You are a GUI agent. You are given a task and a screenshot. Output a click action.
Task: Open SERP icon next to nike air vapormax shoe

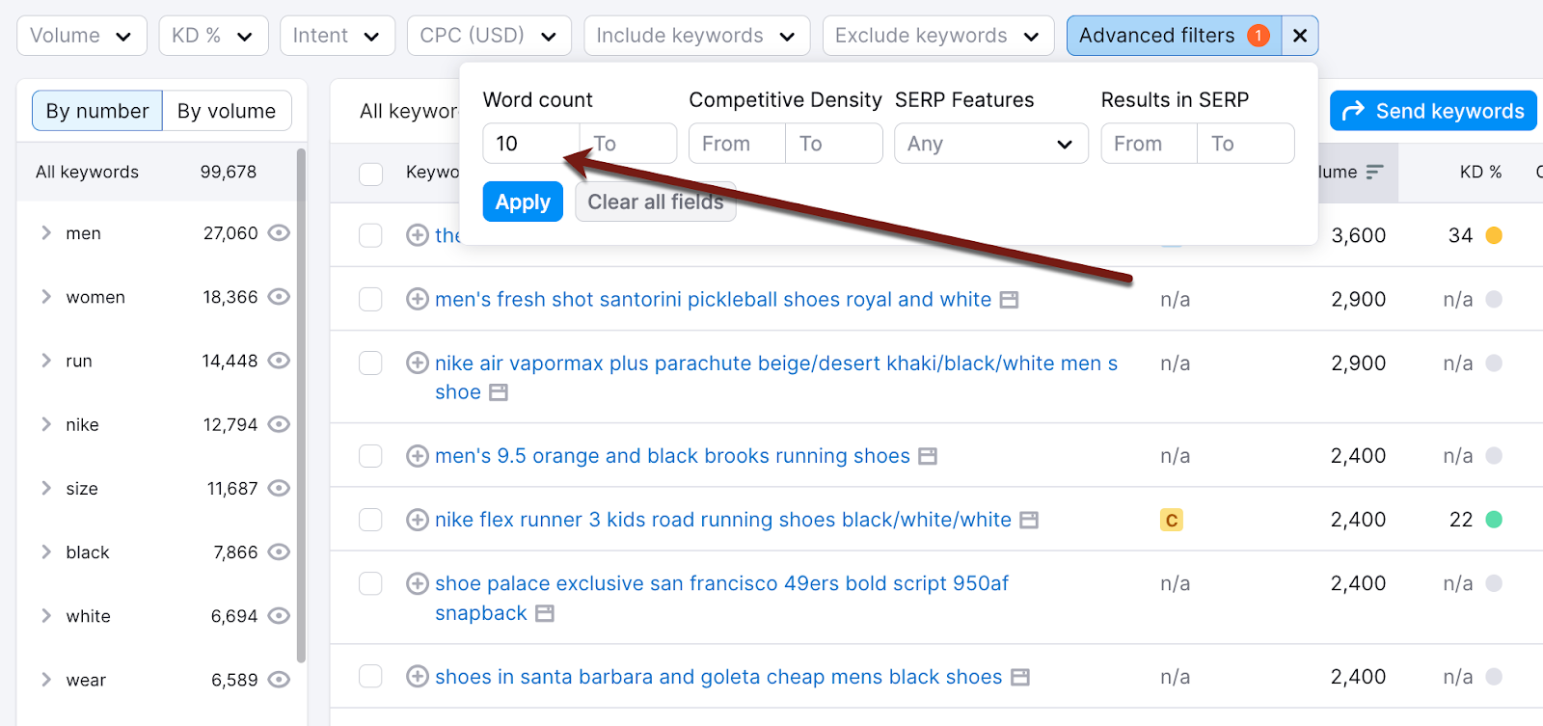click(499, 392)
